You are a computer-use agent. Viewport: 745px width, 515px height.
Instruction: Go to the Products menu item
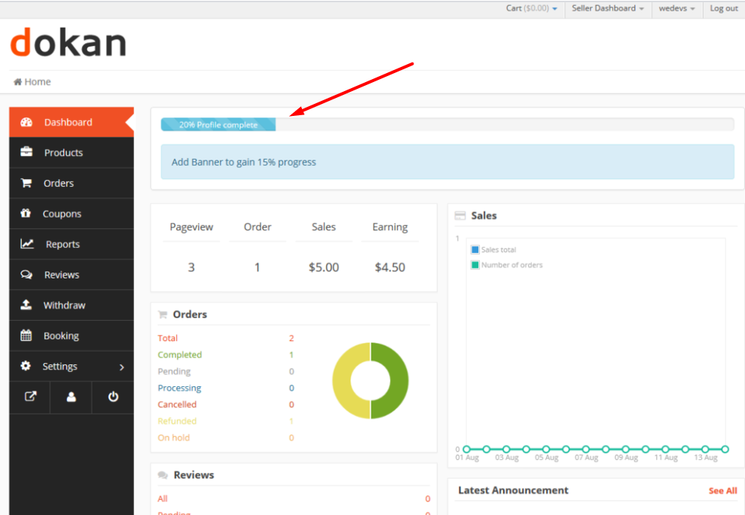(x=72, y=153)
